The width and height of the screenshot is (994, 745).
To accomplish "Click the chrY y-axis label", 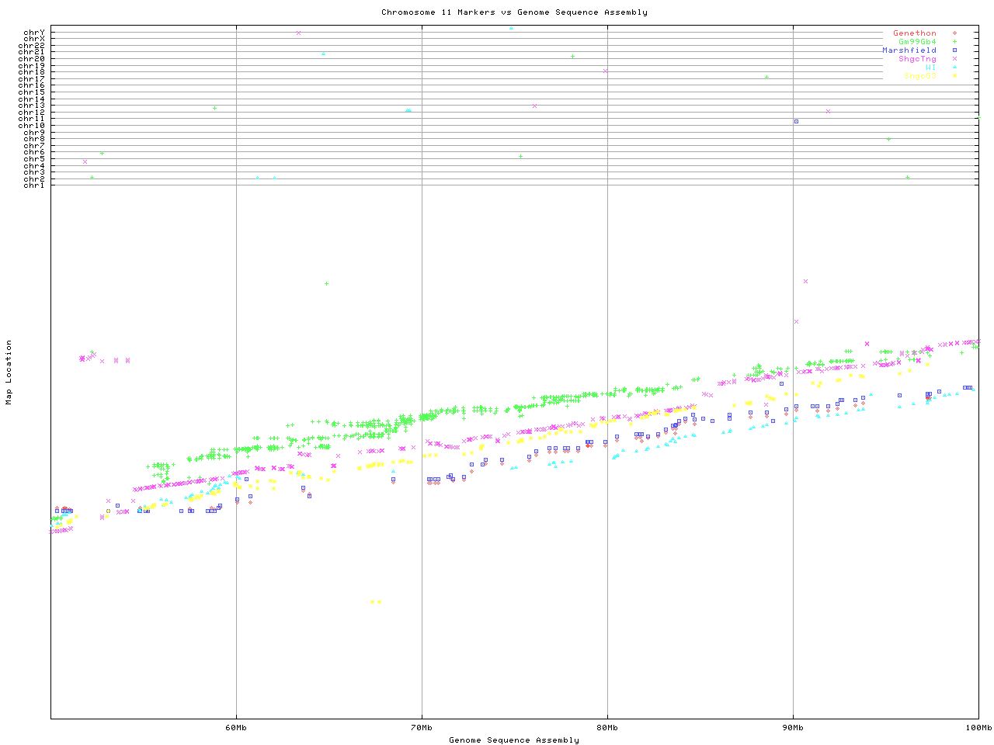I will [34, 32].
